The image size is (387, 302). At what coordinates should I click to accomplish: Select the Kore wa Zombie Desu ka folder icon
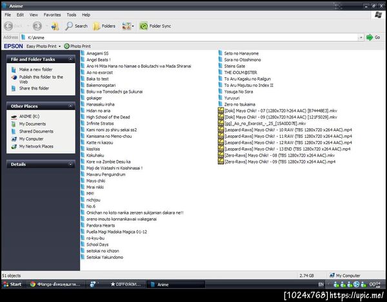pyautogui.click(x=83, y=162)
